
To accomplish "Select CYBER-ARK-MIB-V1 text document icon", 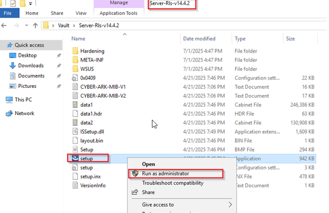I will (75, 87).
